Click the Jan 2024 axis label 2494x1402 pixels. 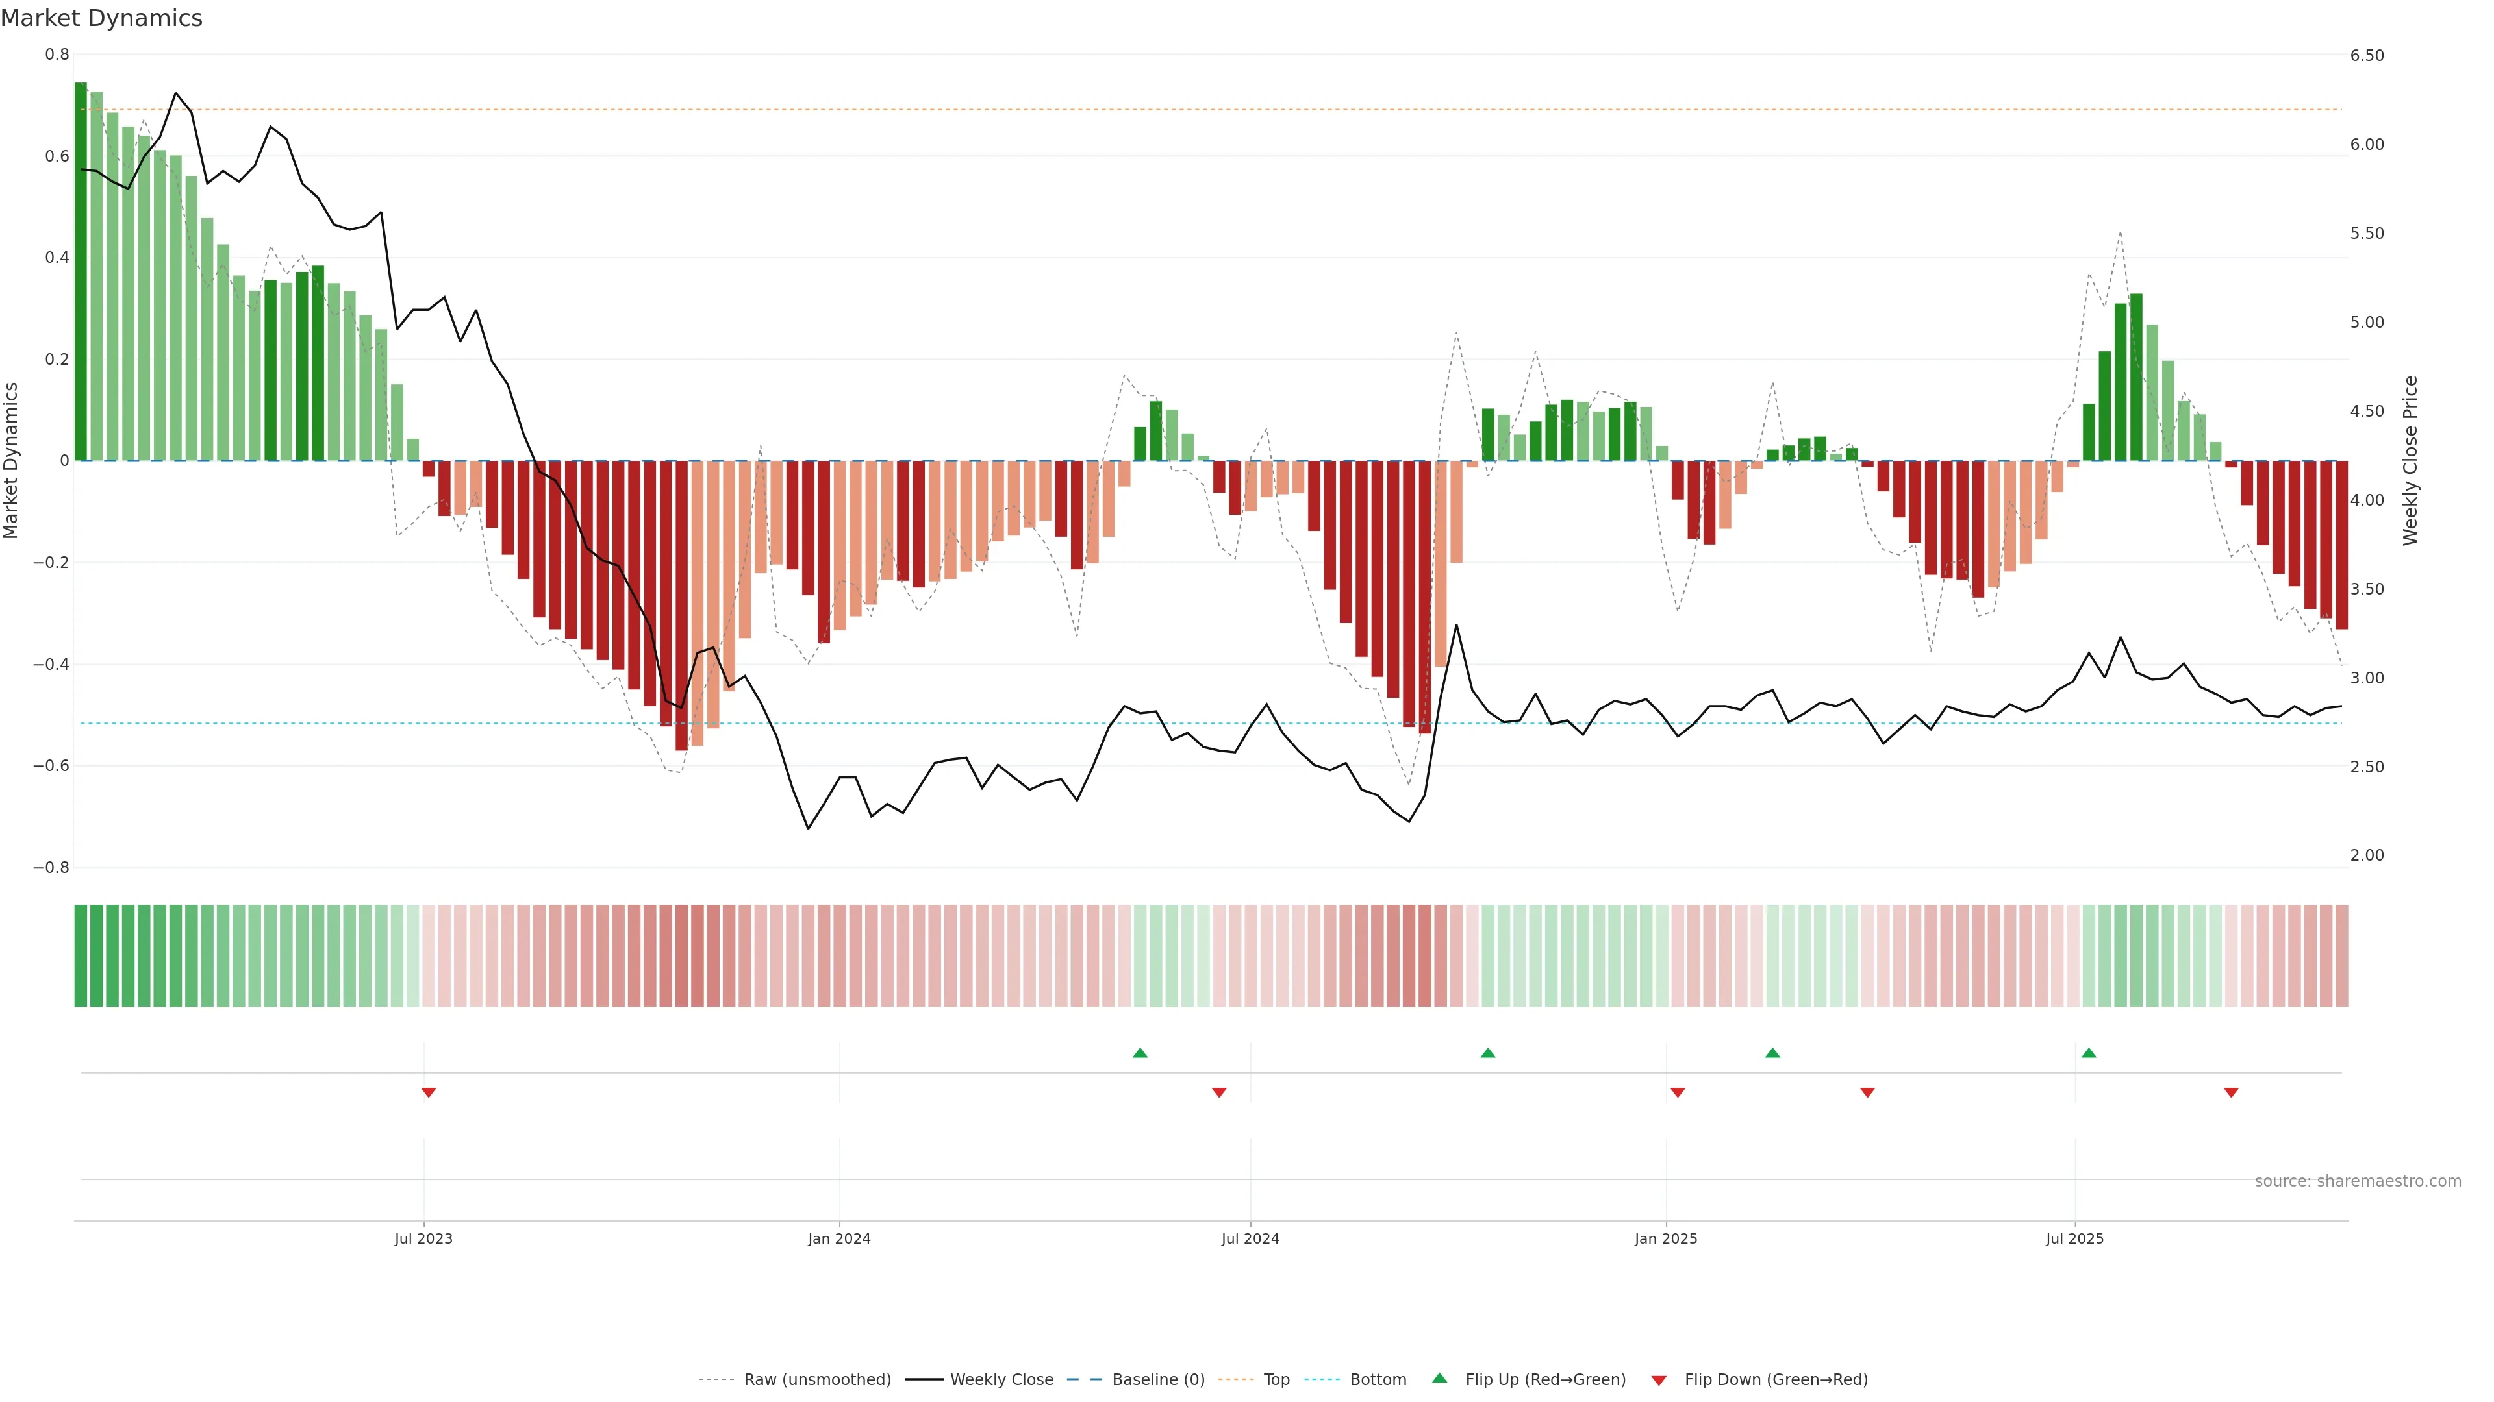(x=838, y=1238)
